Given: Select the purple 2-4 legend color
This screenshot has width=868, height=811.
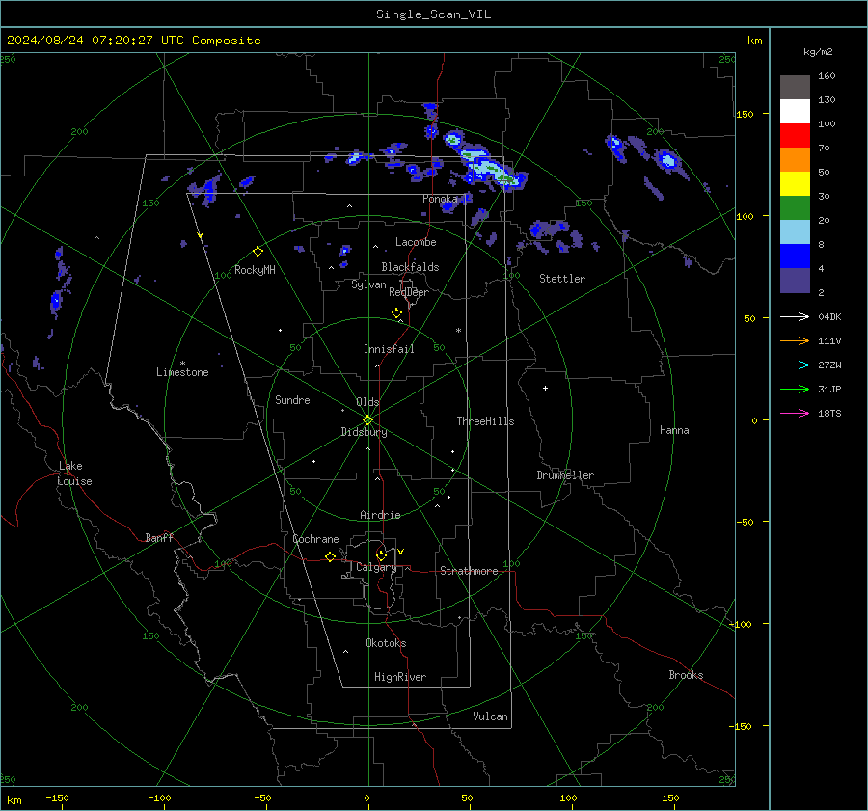Looking at the screenshot, I should (795, 280).
